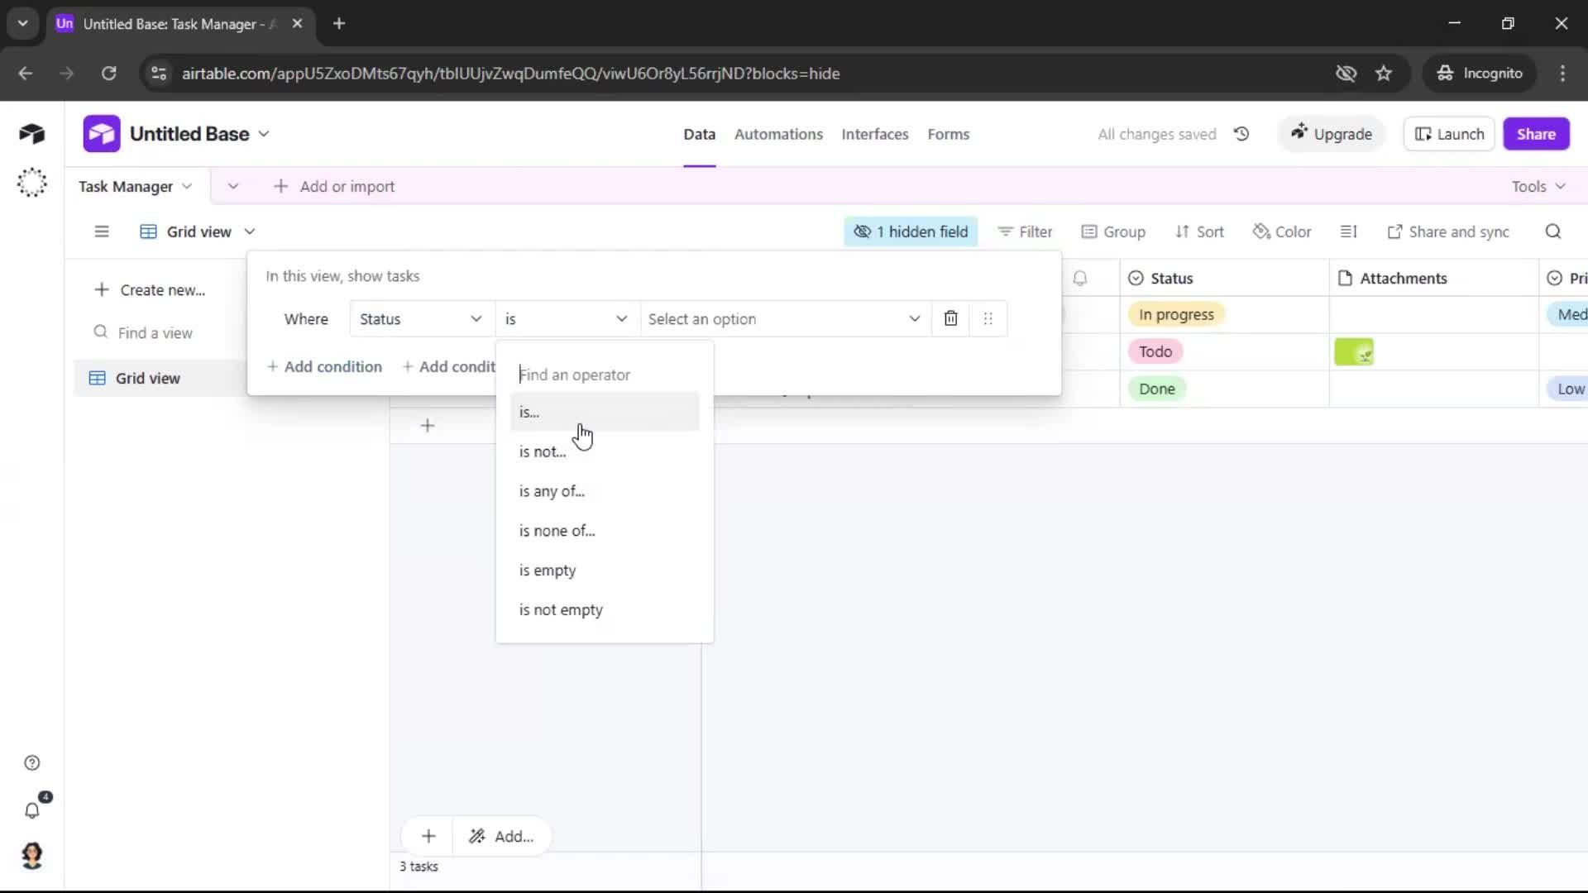
Task: Open a new browser tab
Action: click(x=339, y=24)
